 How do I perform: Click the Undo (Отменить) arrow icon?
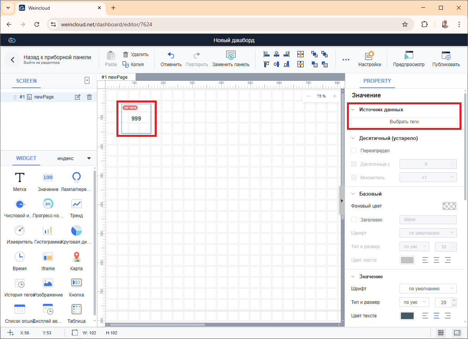pyautogui.click(x=171, y=56)
